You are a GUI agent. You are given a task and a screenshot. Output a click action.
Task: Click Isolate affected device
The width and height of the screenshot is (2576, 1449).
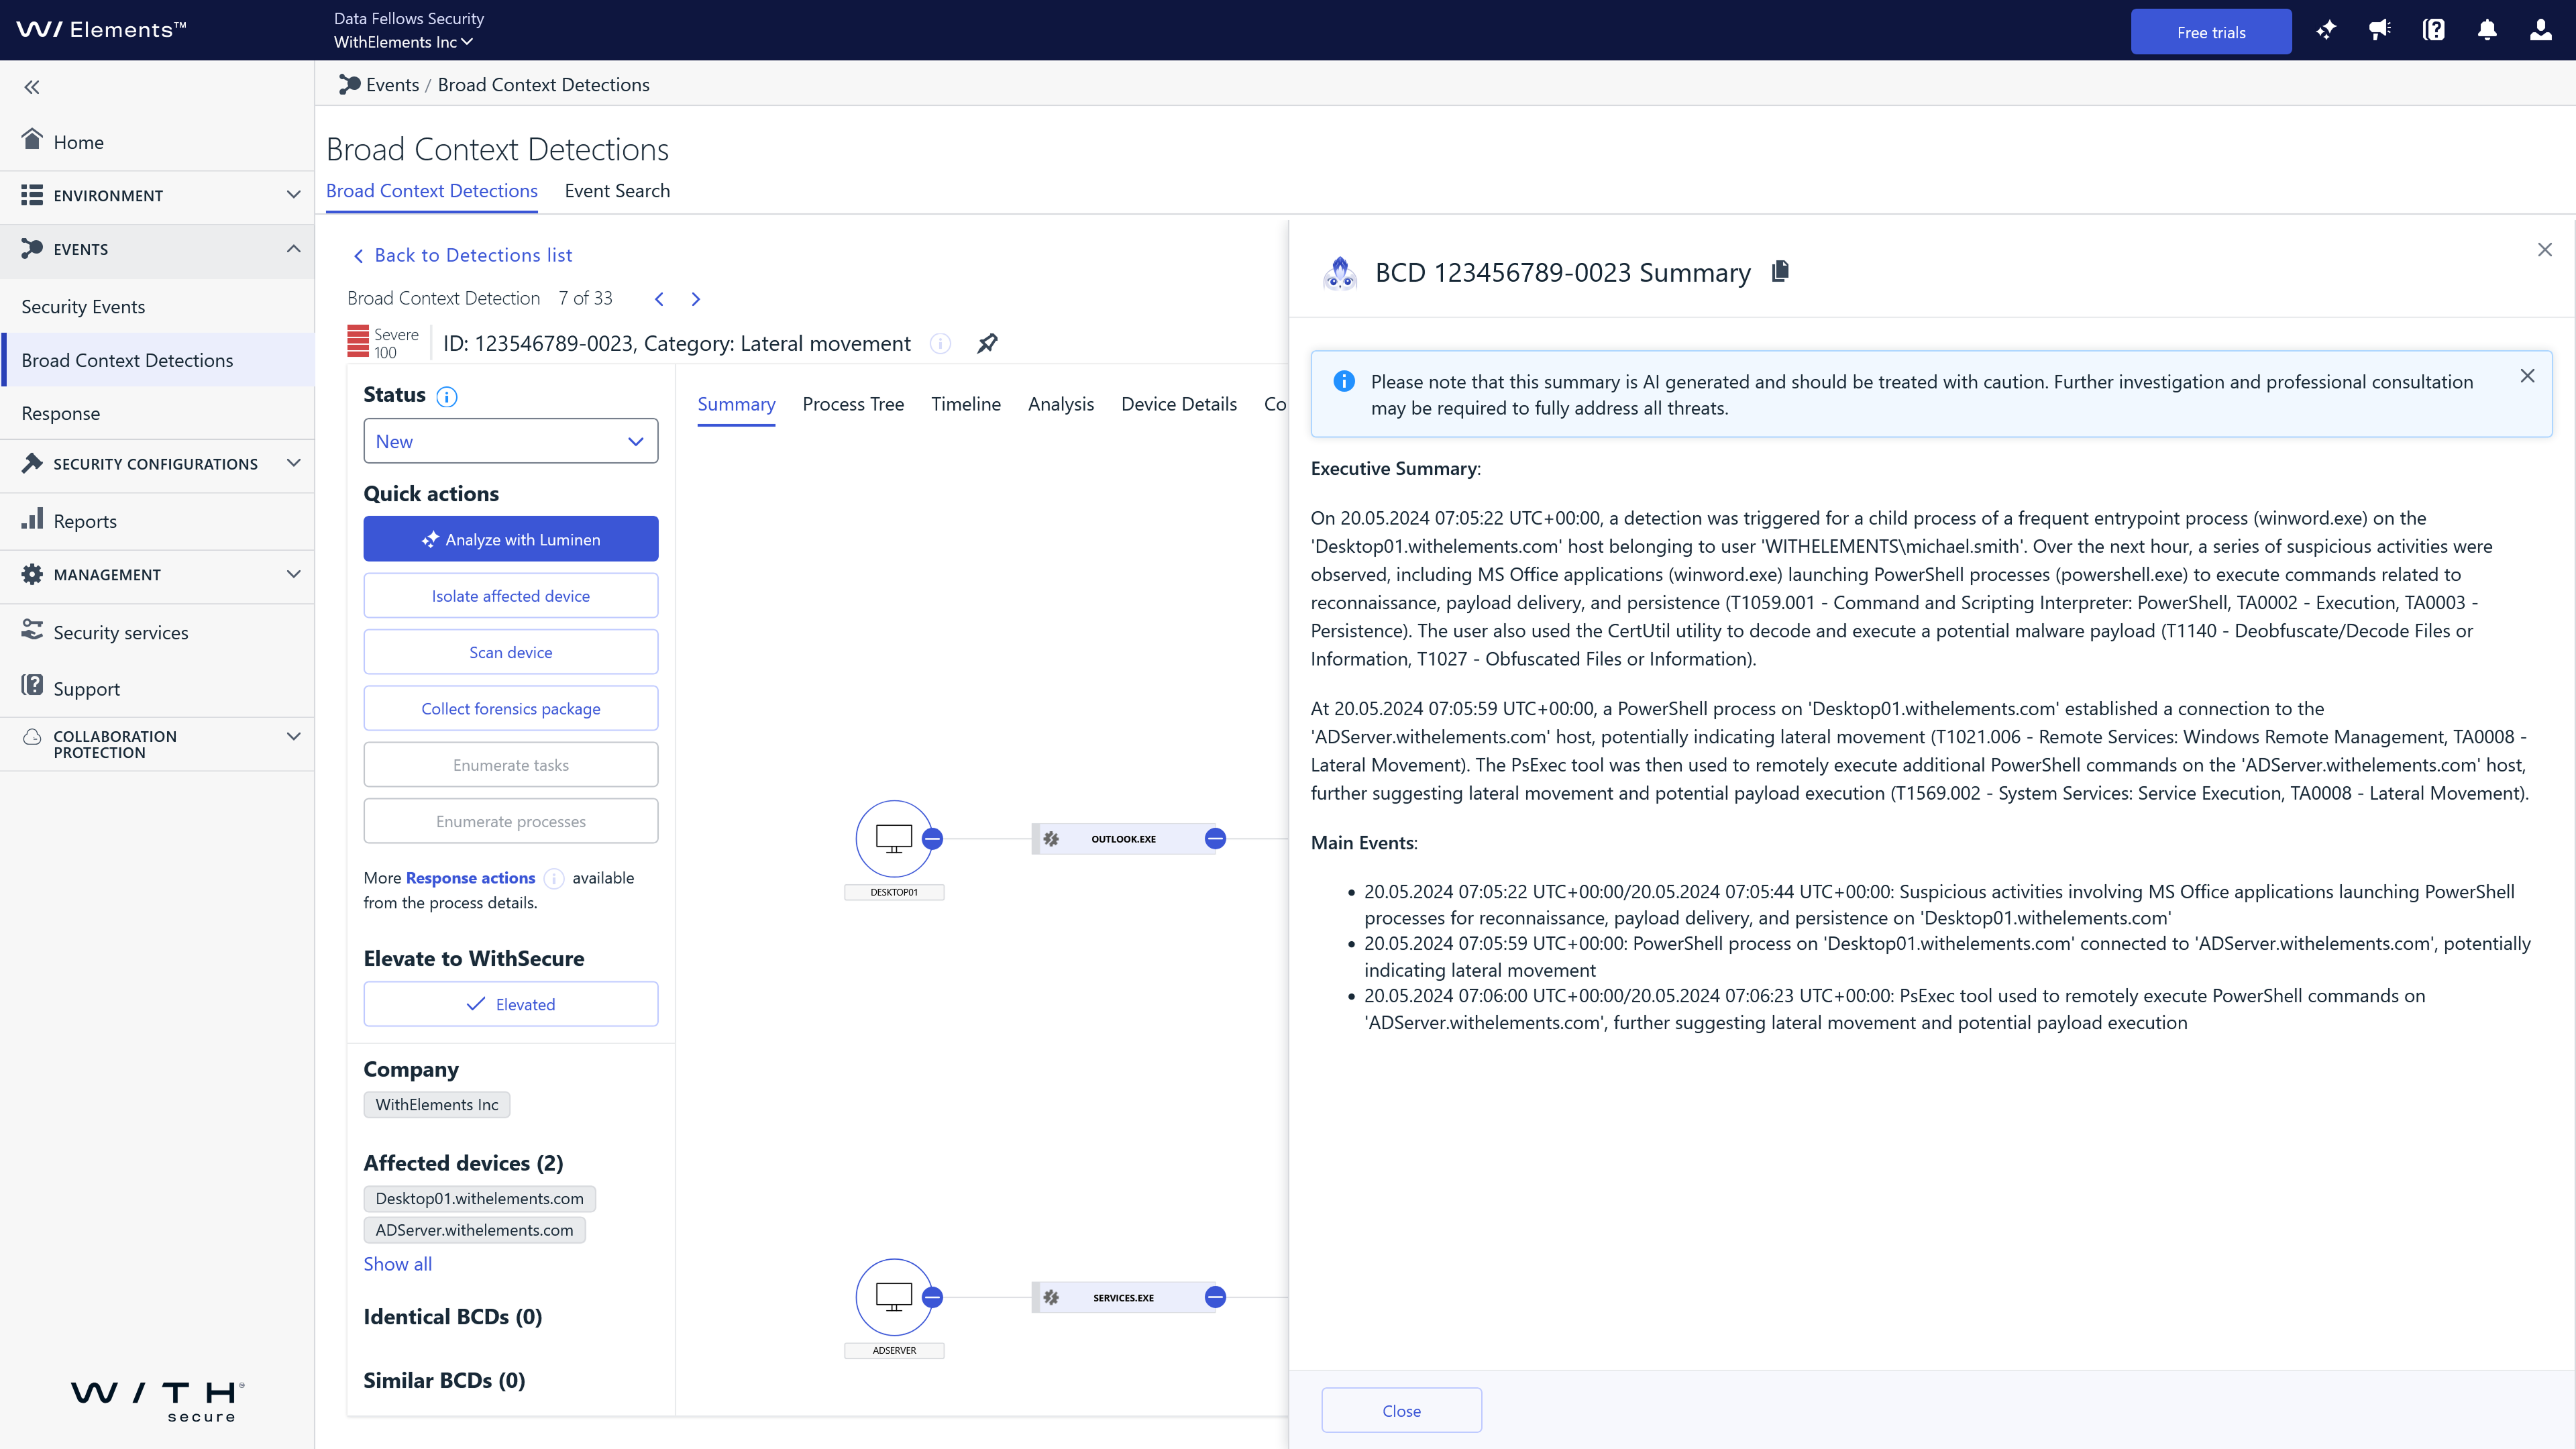(510, 596)
